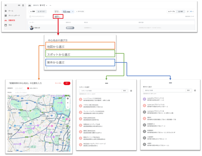The image size is (202, 156).
Task: Click the today date selector
Action: click(37, 16)
